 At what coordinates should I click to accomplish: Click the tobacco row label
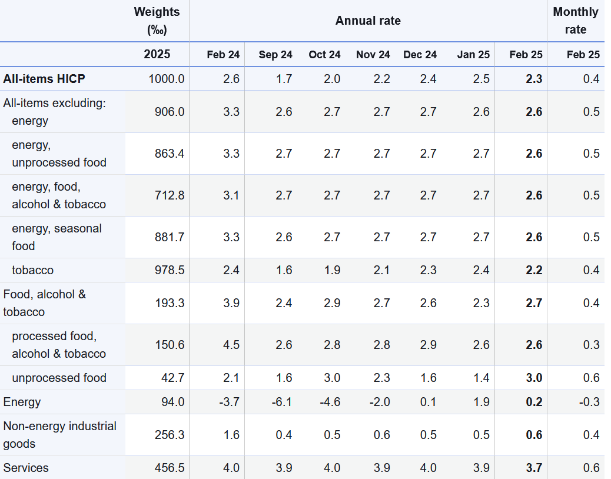(x=32, y=271)
